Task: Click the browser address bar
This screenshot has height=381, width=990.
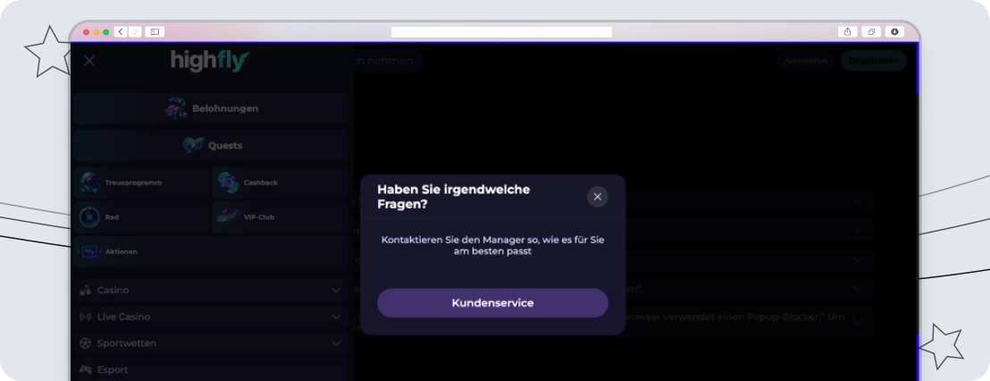Action: tap(501, 31)
